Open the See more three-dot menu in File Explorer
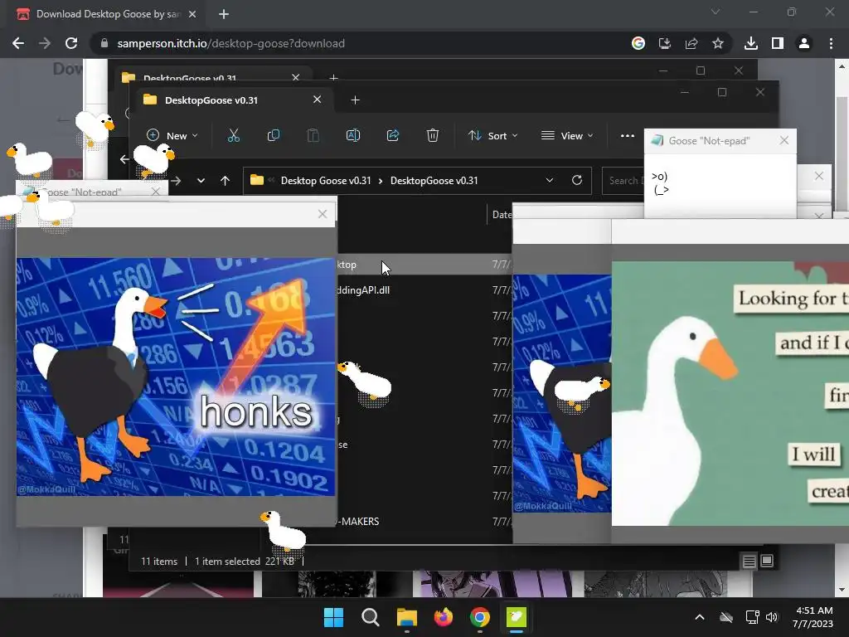Image resolution: width=849 pixels, height=637 pixels. pos(627,135)
